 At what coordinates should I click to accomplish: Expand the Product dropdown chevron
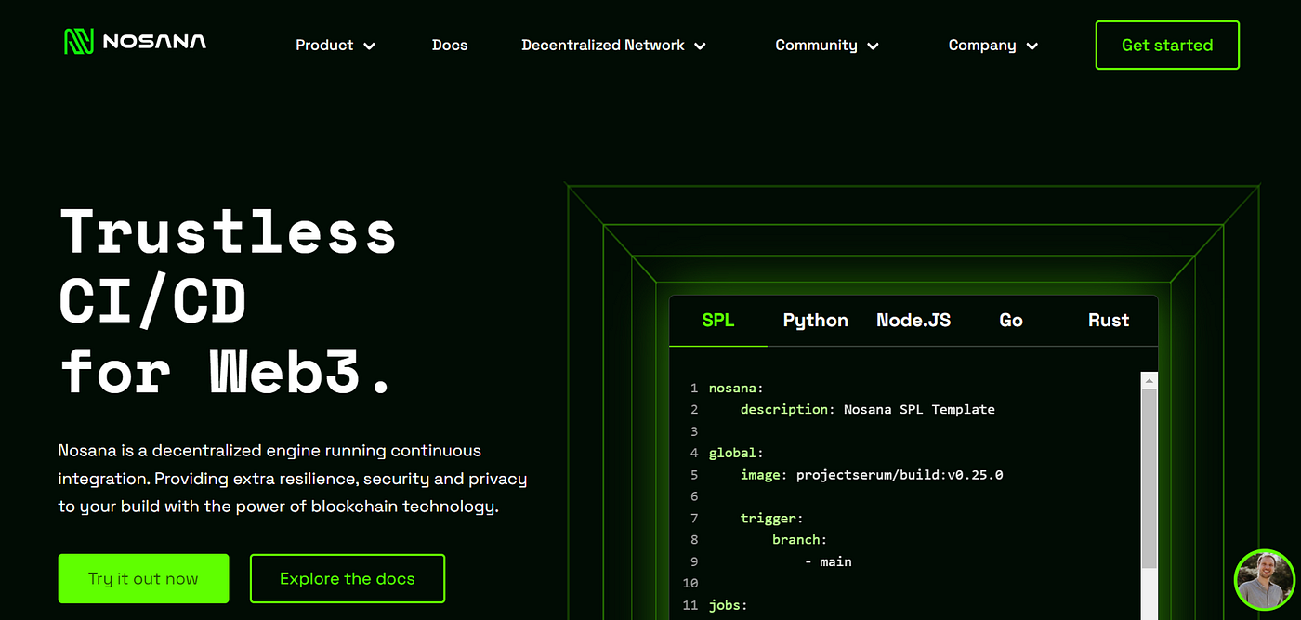click(369, 46)
